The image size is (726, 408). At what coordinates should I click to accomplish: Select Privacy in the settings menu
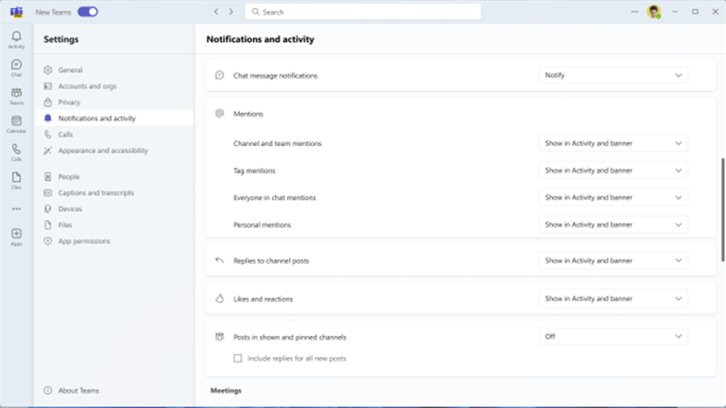69,102
